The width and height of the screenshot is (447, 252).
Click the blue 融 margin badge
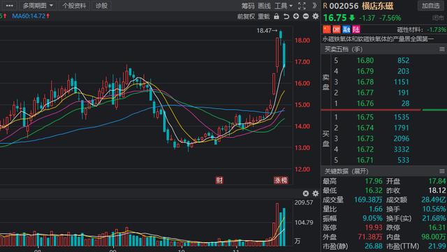tap(346, 29)
